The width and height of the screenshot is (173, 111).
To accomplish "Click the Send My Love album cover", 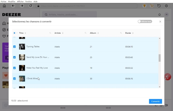I will [x=22, y=57].
